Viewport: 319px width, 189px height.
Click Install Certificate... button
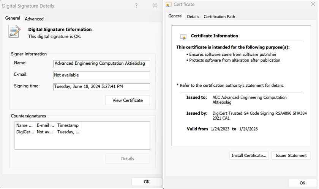point(249,155)
